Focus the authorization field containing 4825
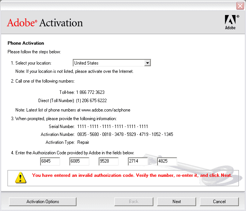The image size is (246, 211). [167, 161]
